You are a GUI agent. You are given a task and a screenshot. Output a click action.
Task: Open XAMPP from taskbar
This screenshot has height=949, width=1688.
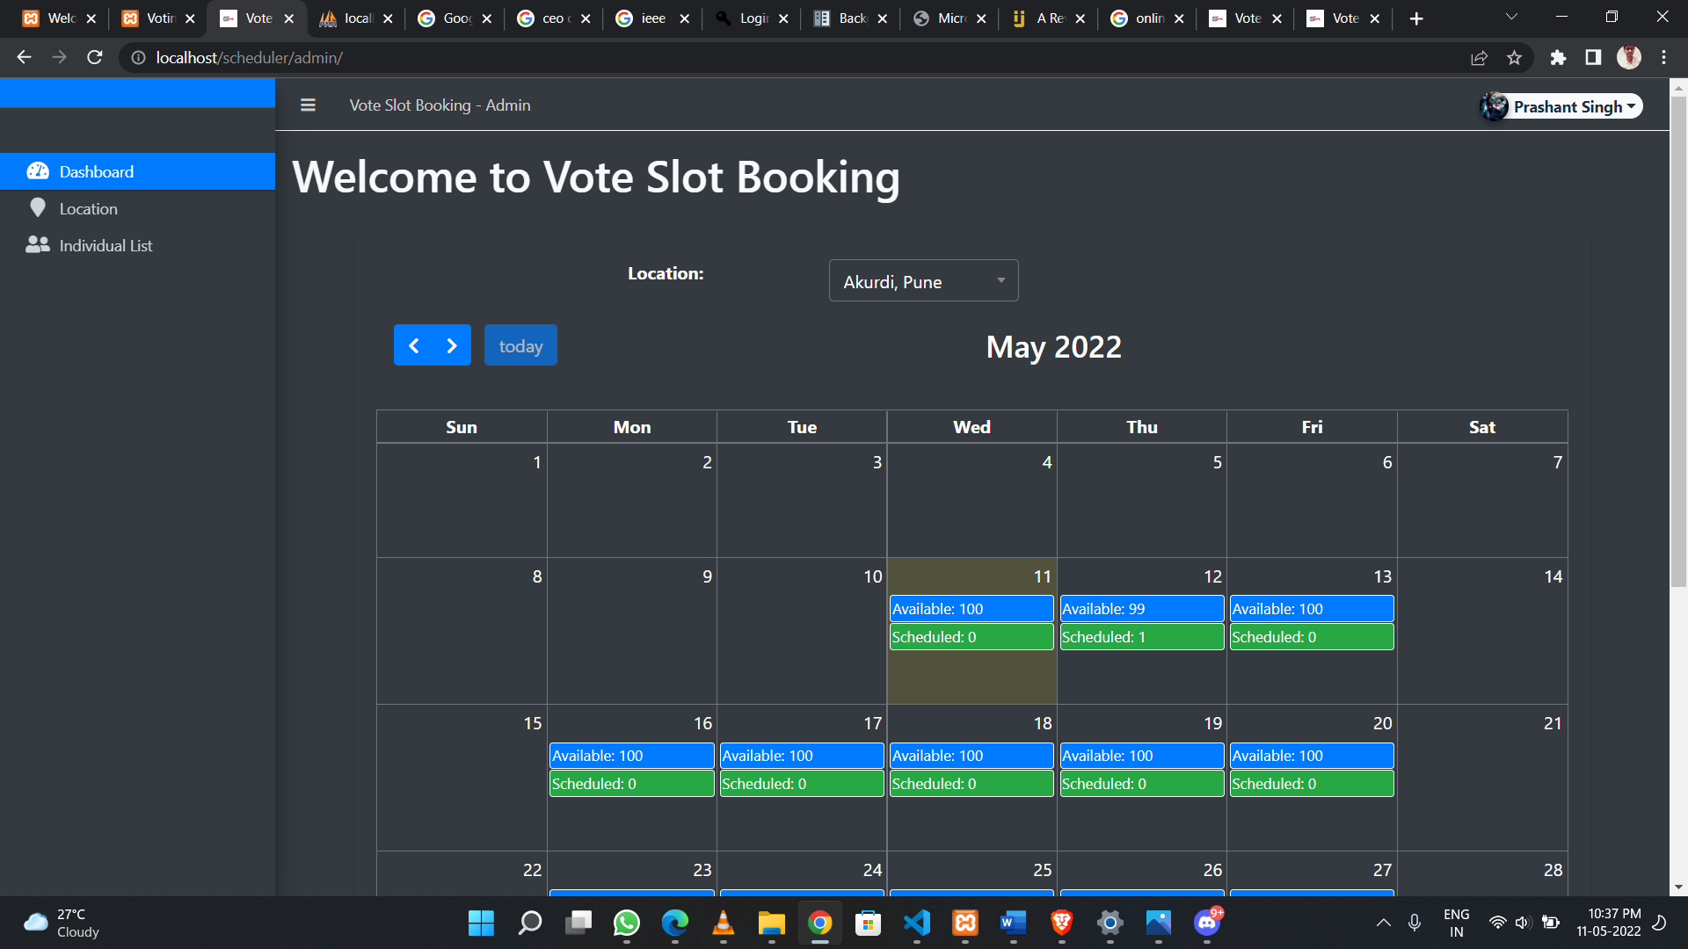[964, 923]
